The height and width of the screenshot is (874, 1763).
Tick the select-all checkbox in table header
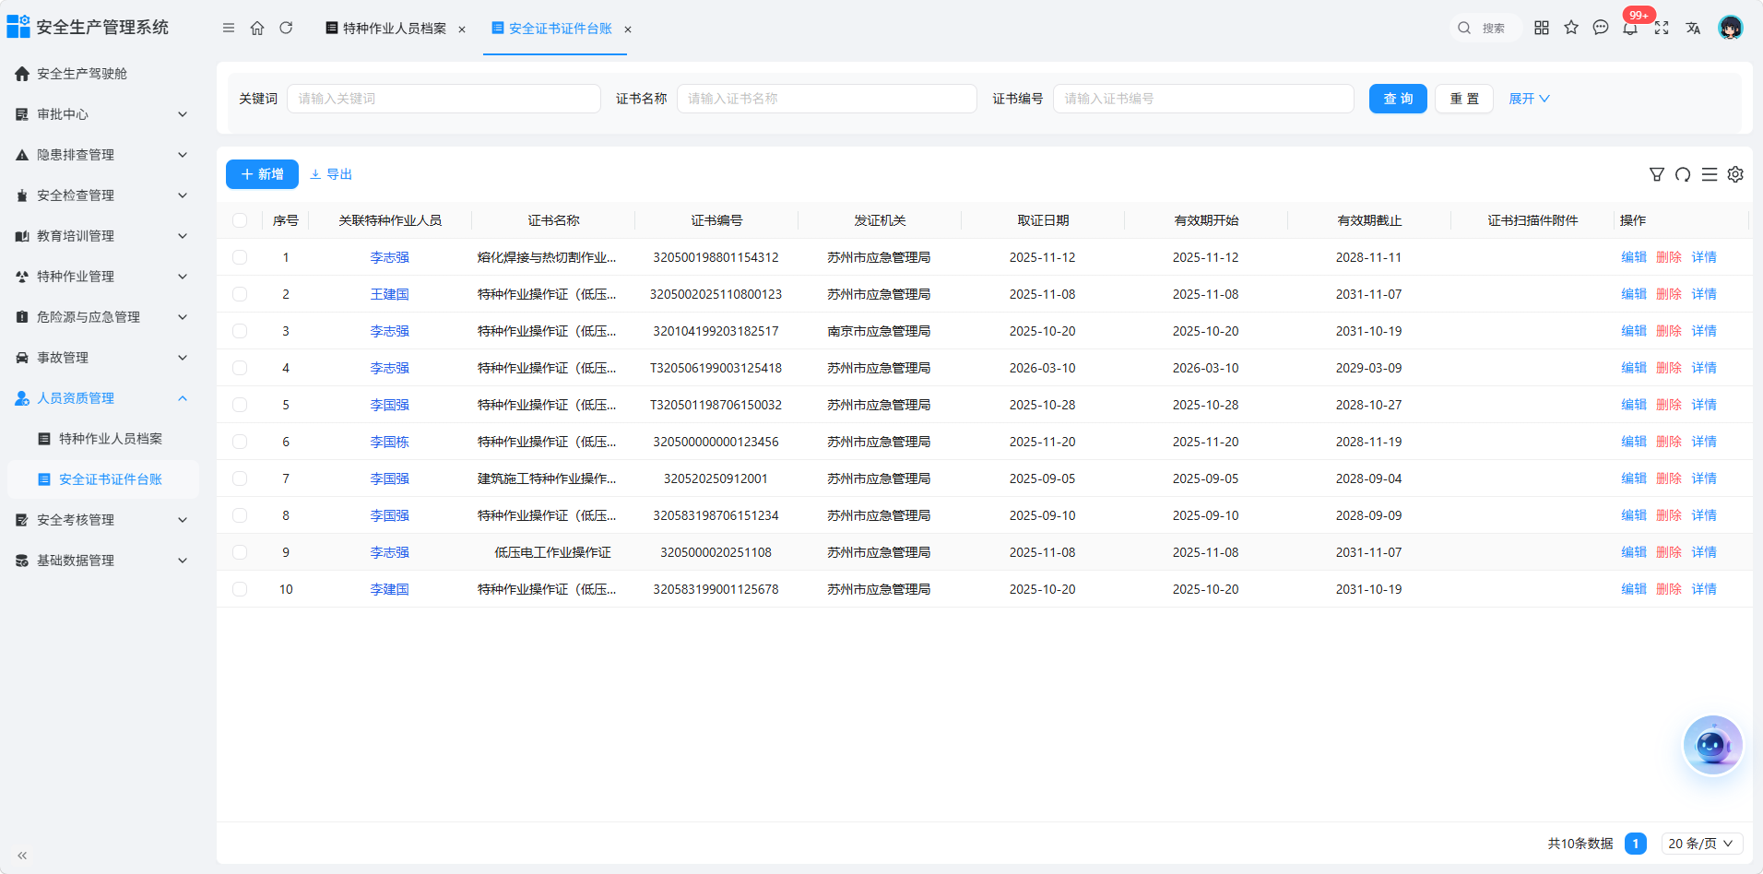240,220
